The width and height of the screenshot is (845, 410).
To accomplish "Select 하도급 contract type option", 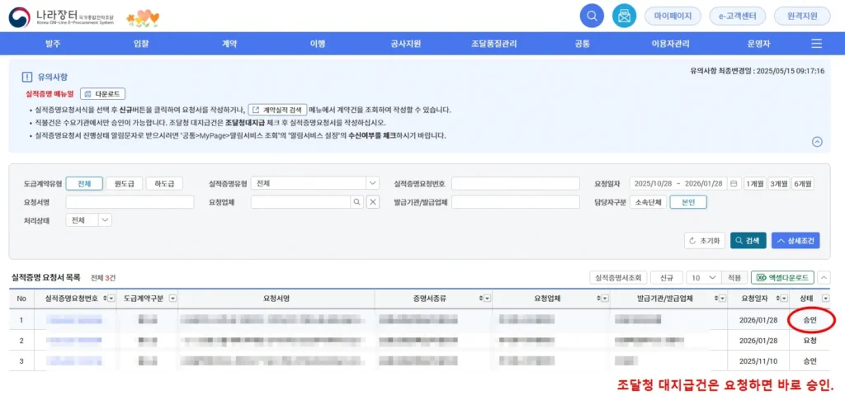I will [x=164, y=183].
